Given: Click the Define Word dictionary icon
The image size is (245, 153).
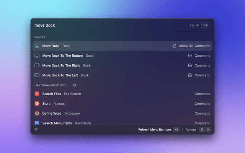Looking at the screenshot, I should (x=37, y=114).
